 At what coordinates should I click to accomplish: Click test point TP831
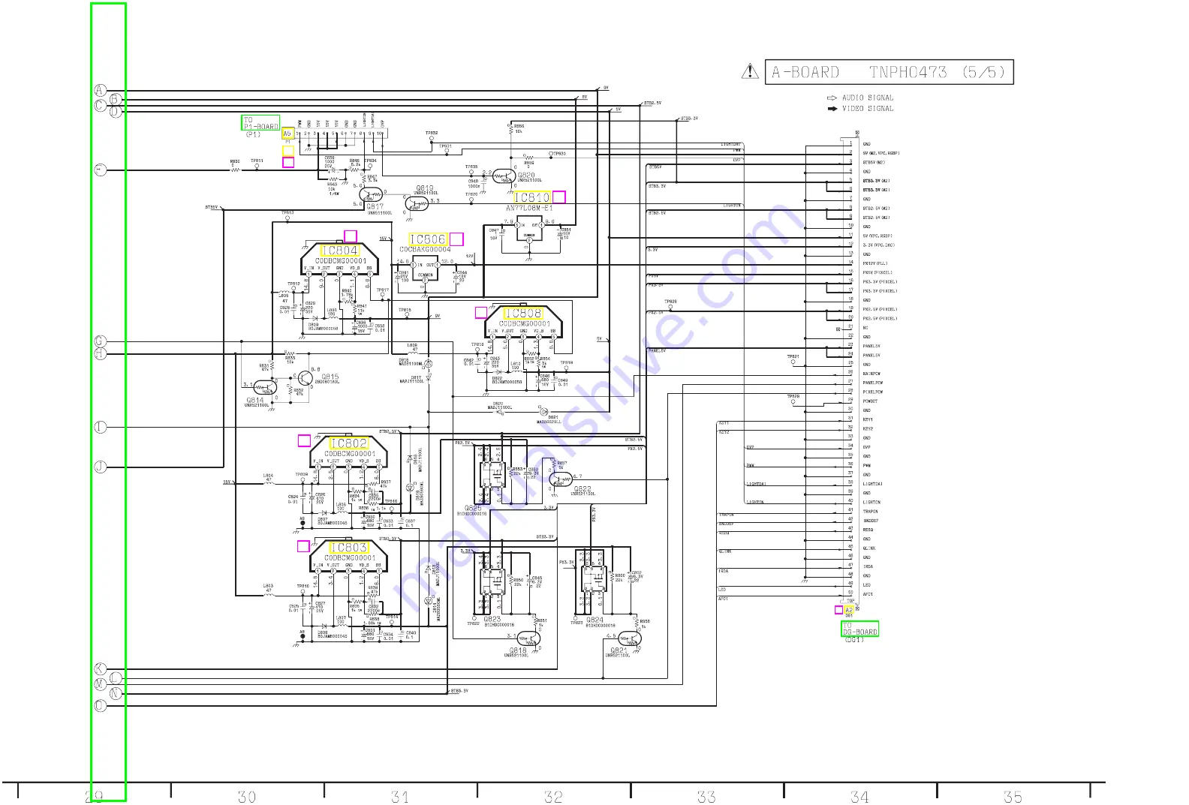click(446, 146)
